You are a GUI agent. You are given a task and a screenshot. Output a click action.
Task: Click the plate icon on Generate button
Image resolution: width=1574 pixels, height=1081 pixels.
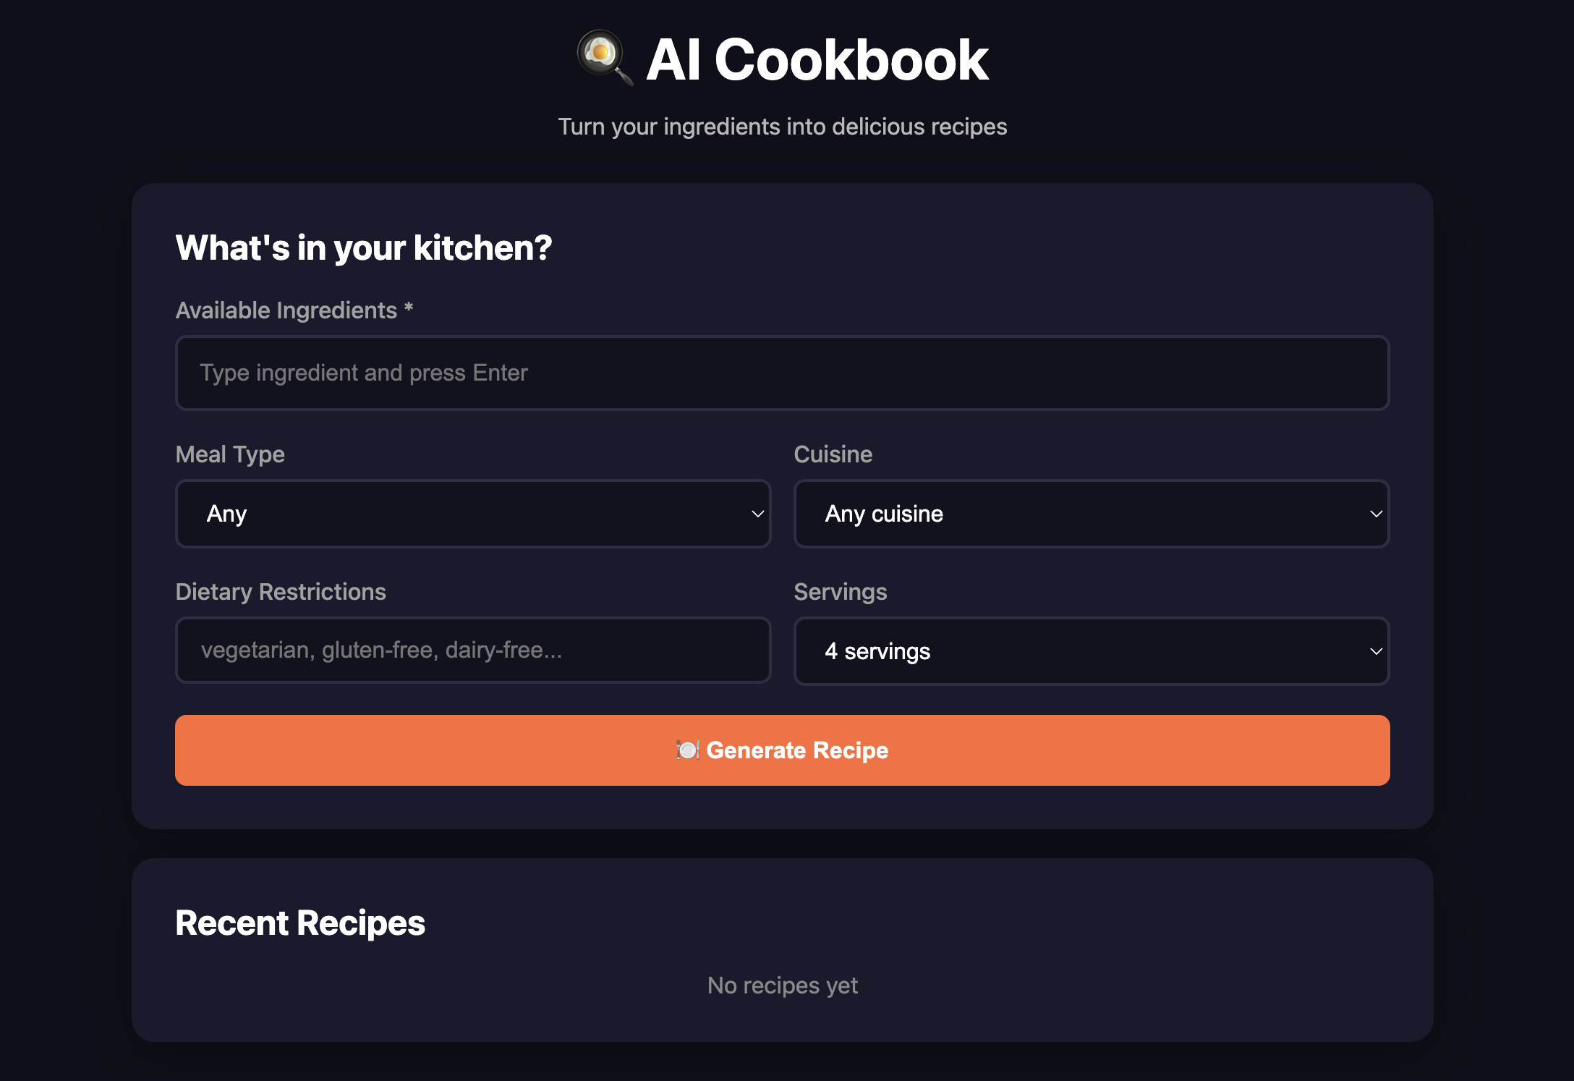click(x=687, y=750)
